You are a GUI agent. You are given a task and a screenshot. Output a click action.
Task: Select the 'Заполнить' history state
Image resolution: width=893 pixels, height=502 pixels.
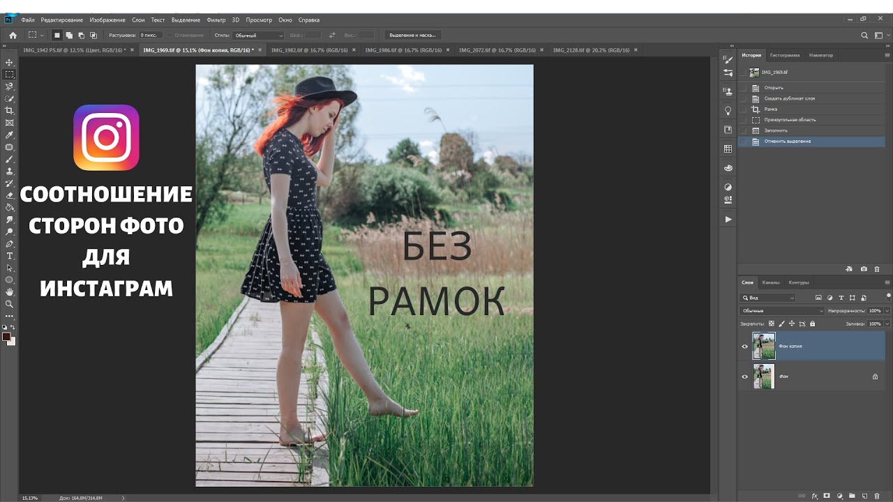[x=775, y=130]
